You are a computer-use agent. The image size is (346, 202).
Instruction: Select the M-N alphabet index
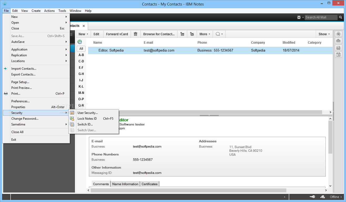81,93
